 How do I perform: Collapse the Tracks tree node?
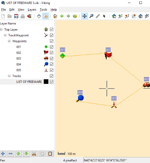coord(9,76)
